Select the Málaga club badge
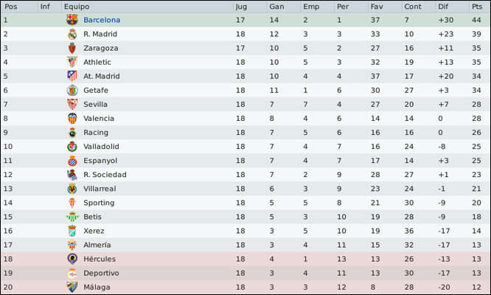Viewport: 491px width, 295px height. point(72,287)
